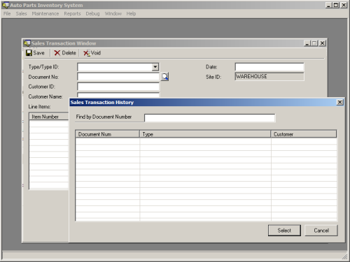Click the Item Number column header
Image resolution: width=350 pixels, height=262 pixels.
tap(49, 117)
